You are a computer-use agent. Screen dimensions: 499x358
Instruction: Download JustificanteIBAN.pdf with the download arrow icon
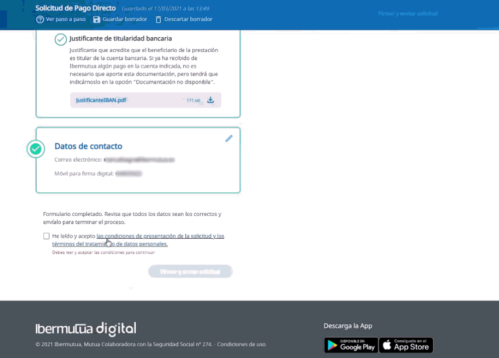coord(211,100)
